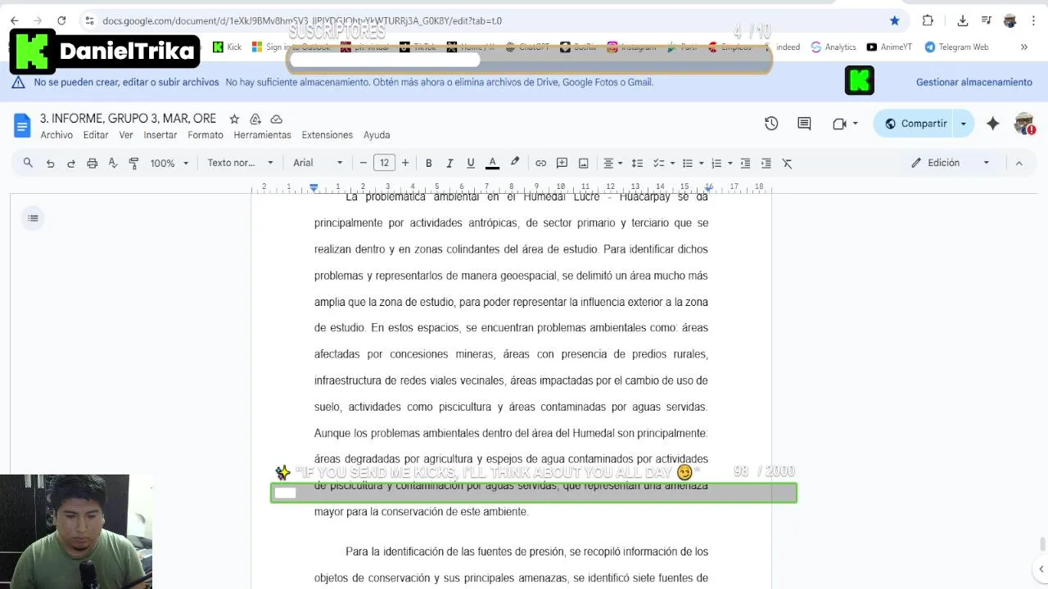Screen dimensions: 1048x589
Task: Open the Formato menu
Action: (x=206, y=135)
